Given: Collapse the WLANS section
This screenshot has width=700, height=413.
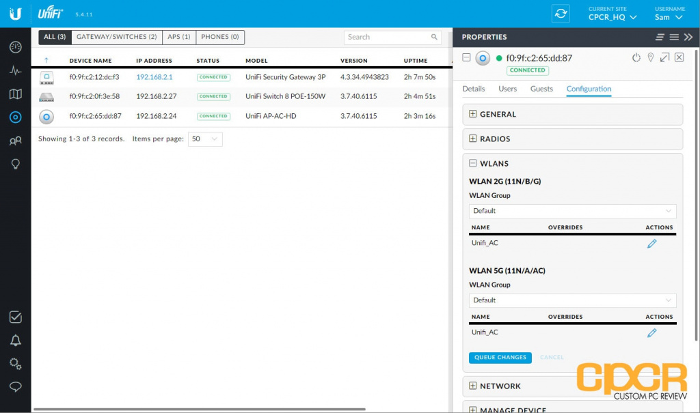Looking at the screenshot, I should tap(472, 164).
